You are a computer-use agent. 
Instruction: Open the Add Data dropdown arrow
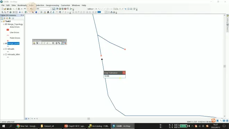coord(32,9)
